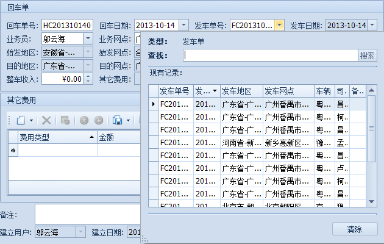The height and width of the screenshot is (244, 384).
Task: Click the move up arrow icon
Action: click(x=84, y=120)
